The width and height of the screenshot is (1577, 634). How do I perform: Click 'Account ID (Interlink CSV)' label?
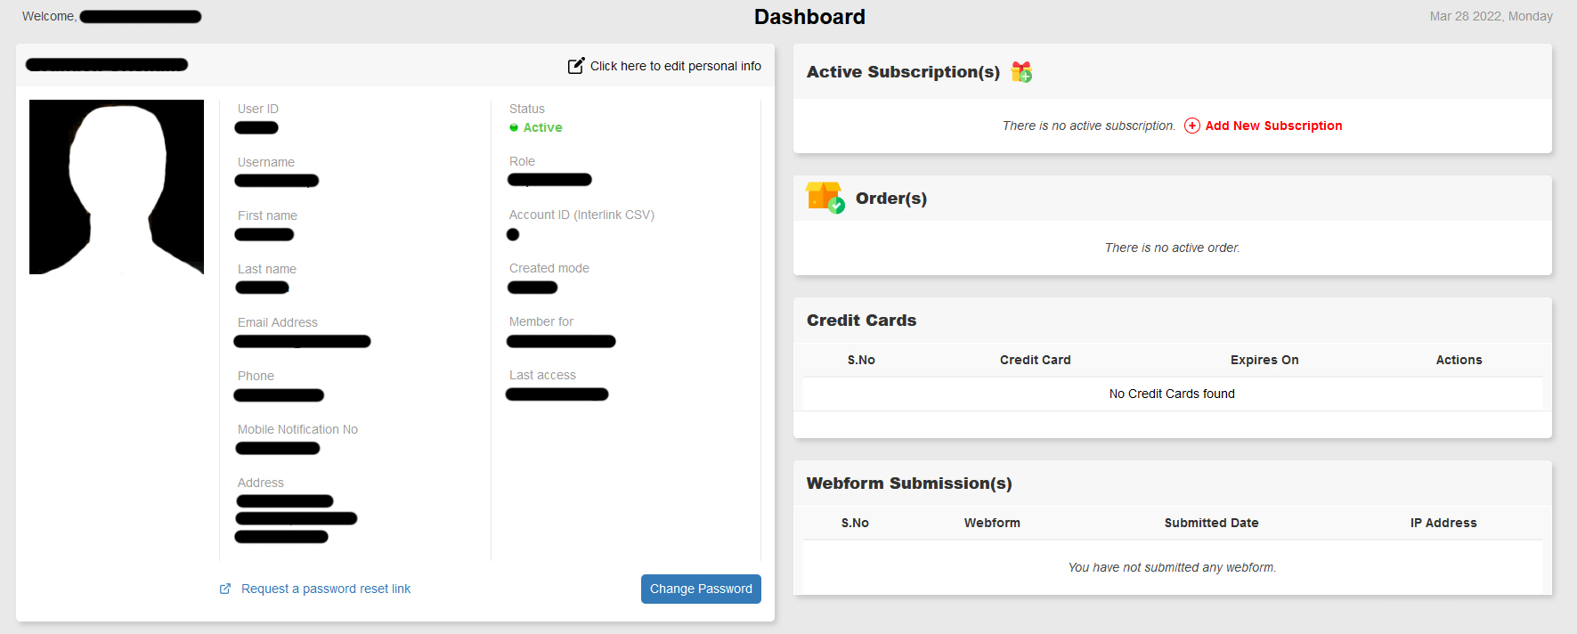click(581, 215)
